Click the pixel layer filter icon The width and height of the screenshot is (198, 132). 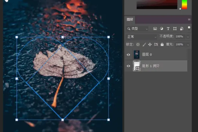[155, 29]
